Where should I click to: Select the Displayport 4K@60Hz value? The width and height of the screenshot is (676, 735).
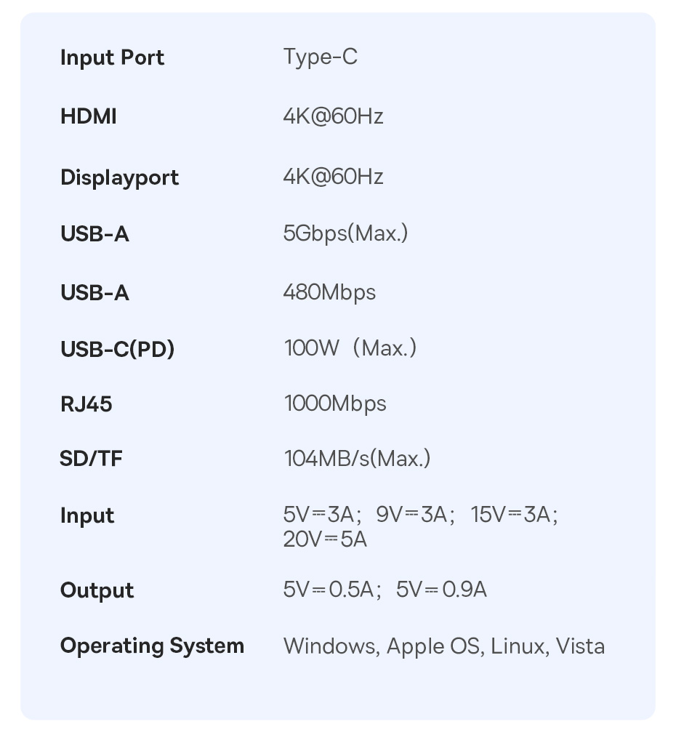click(333, 177)
